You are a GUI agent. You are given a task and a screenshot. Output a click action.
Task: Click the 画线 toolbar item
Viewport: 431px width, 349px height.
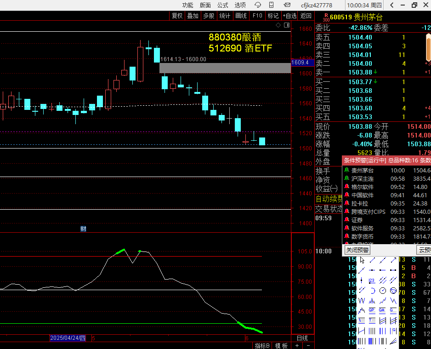coord(241,16)
